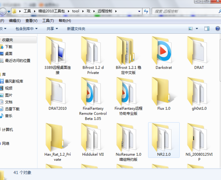The width and height of the screenshot is (221, 180).
Task: Open 桌面 in the navigation pane
Action: (x=8, y=53)
